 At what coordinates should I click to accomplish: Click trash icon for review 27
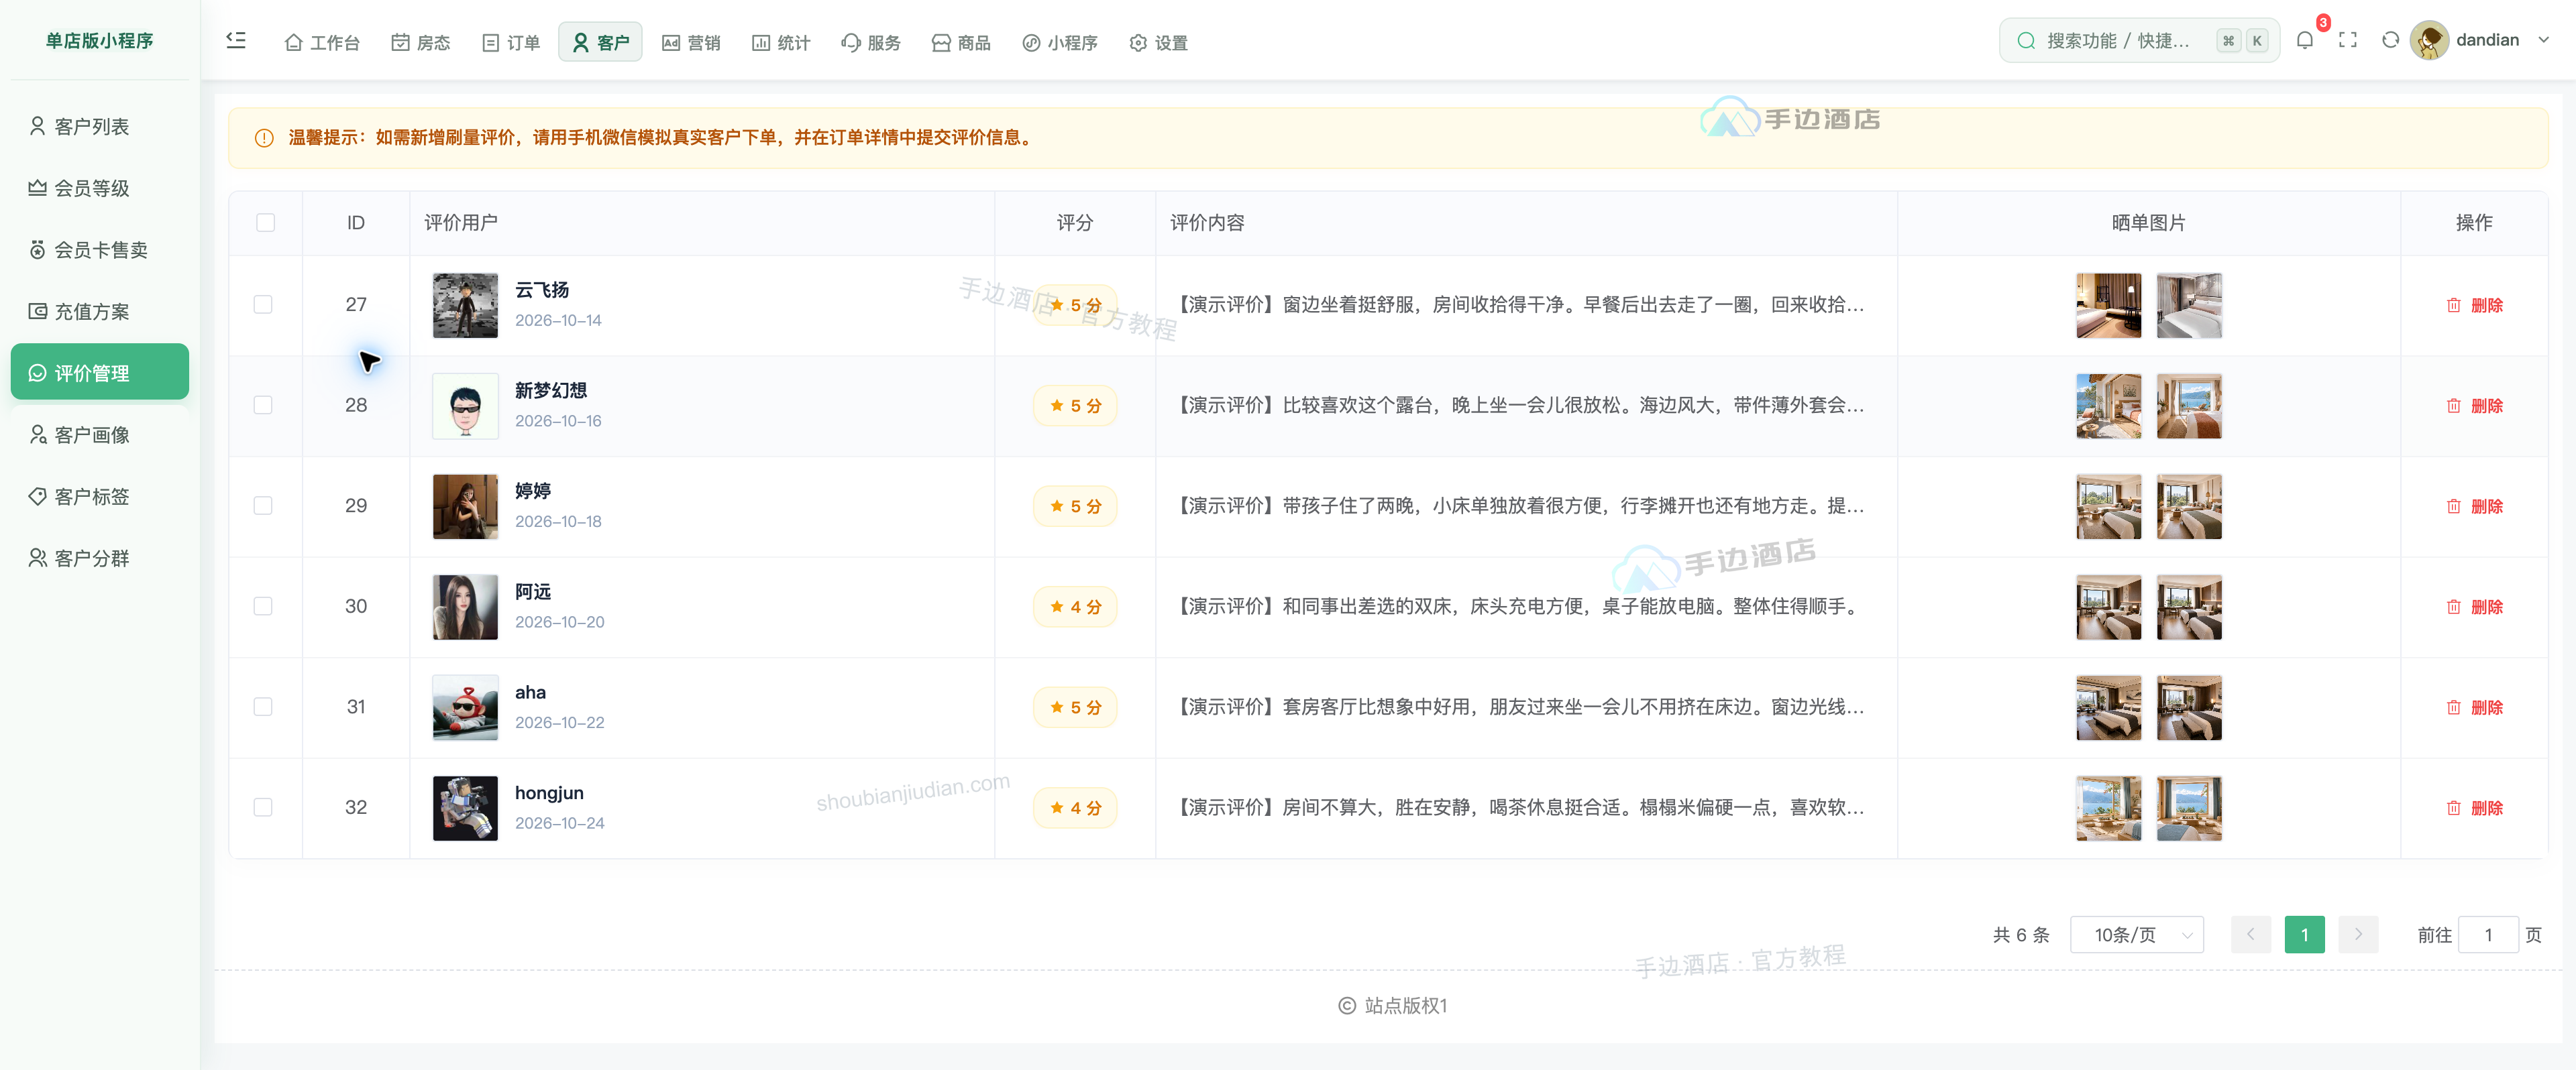click(x=2453, y=305)
